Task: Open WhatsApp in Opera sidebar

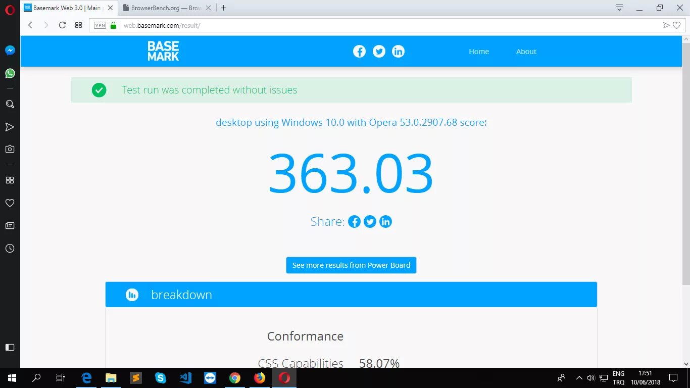Action: coord(10,74)
